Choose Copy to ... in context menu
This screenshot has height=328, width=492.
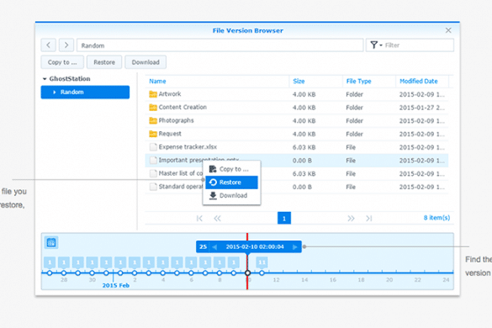pyautogui.click(x=231, y=169)
